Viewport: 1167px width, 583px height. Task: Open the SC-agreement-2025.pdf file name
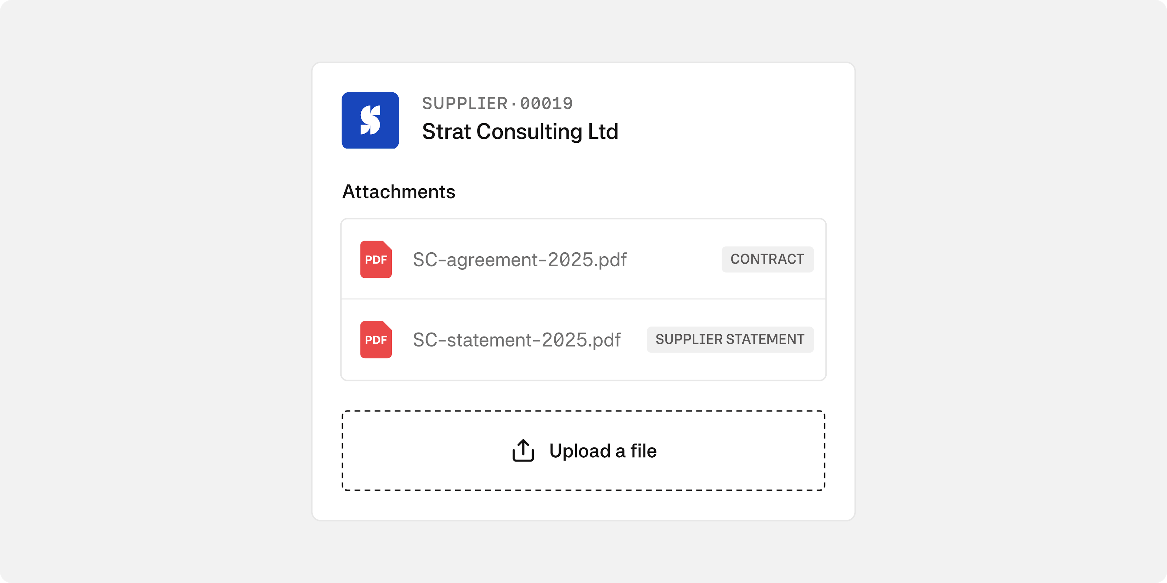pyautogui.click(x=520, y=260)
